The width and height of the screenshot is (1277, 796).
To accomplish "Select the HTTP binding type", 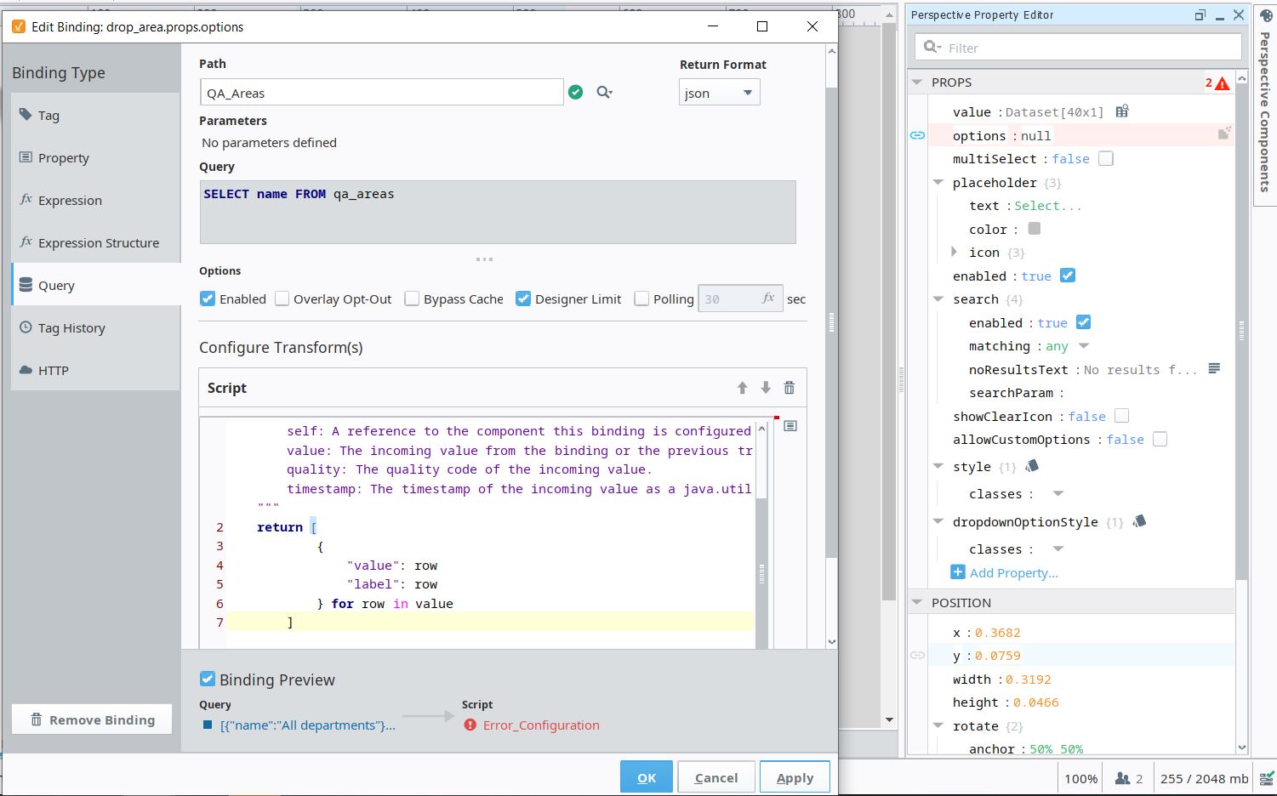I will (95, 370).
